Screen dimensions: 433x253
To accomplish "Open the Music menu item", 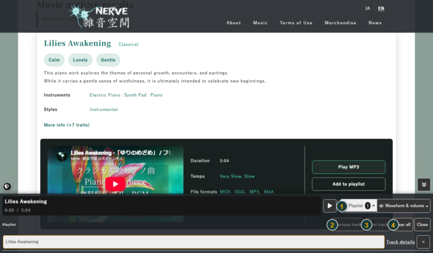I will pyautogui.click(x=260, y=23).
